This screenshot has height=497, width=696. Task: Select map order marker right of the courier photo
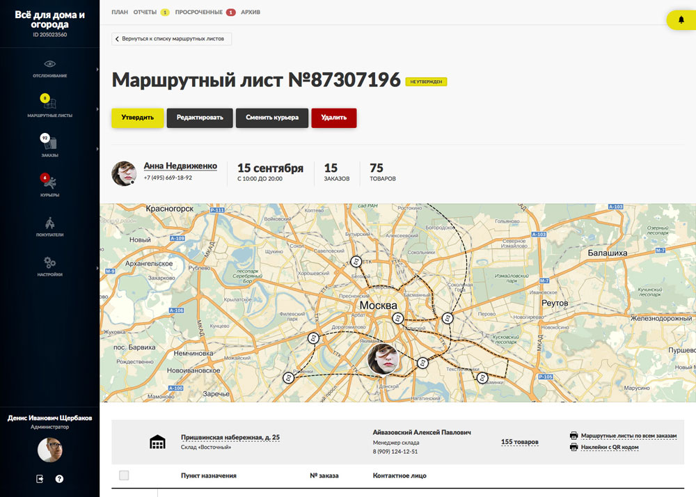(x=422, y=363)
